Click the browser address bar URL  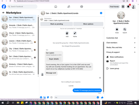(x=33, y=1)
